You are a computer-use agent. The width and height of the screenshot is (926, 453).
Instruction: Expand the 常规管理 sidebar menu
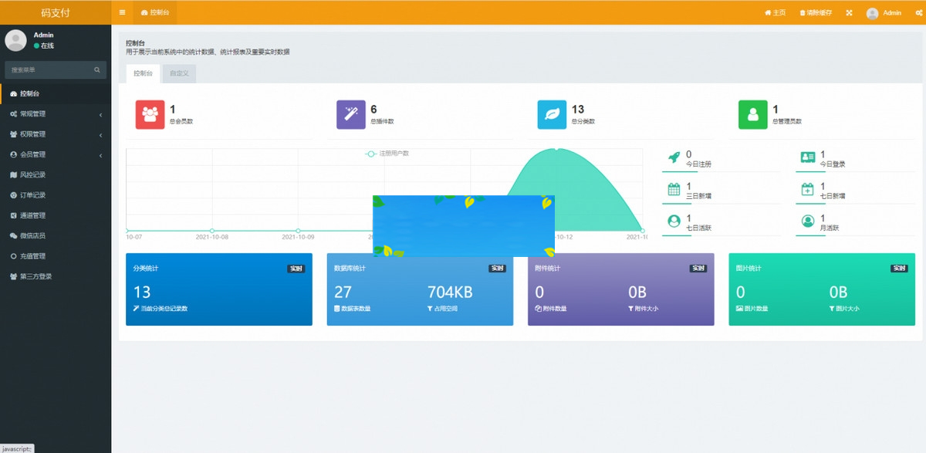pyautogui.click(x=55, y=114)
